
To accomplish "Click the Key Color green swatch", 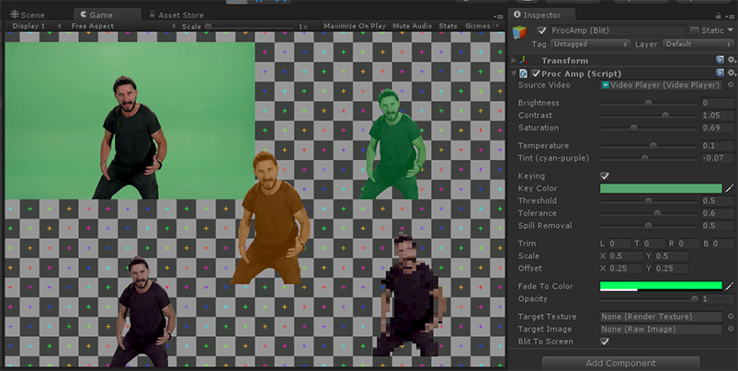I will click(x=660, y=188).
